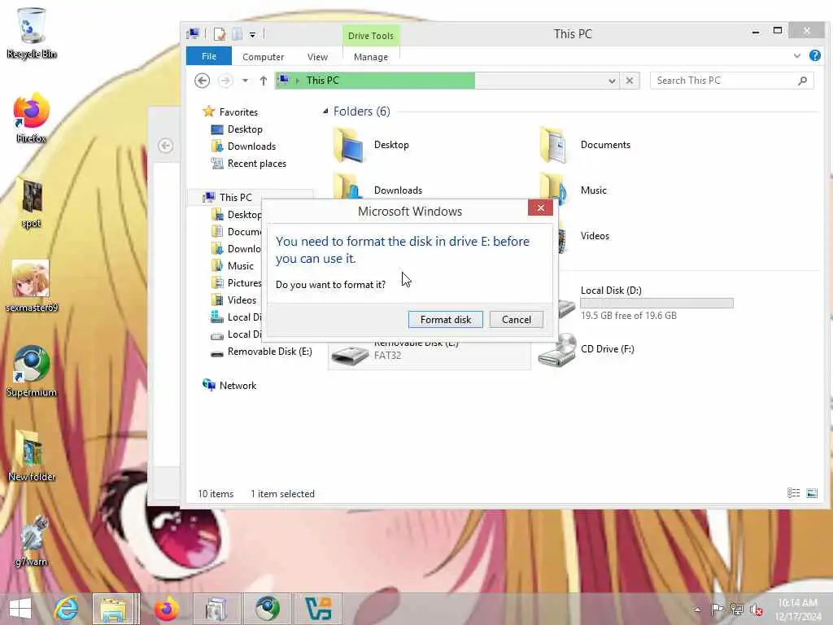Click the search magnifier icon
833x625 pixels.
click(x=802, y=81)
